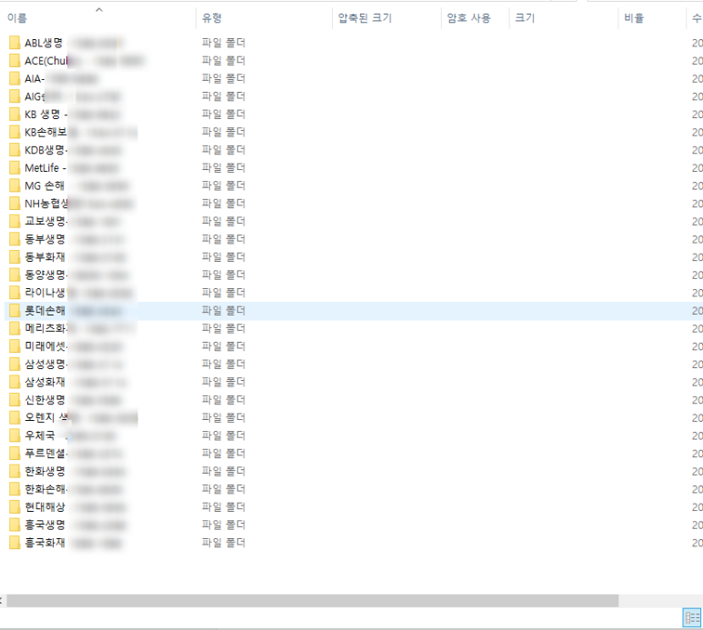Click the 삼성생명 folder icon
This screenshot has width=703, height=630.
pyautogui.click(x=15, y=364)
